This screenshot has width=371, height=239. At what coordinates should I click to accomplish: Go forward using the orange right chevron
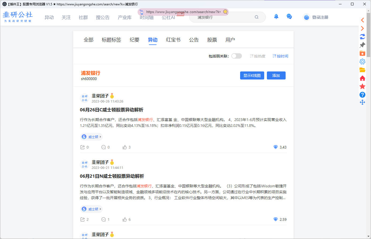(362, 28)
